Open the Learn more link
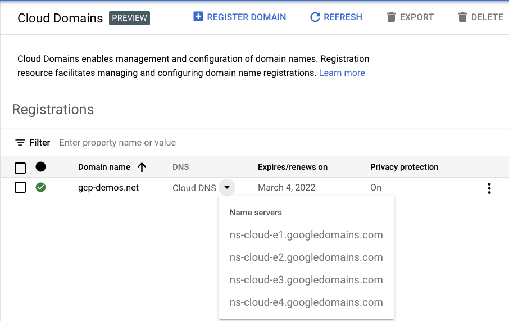This screenshot has width=509, height=321. tap(342, 73)
